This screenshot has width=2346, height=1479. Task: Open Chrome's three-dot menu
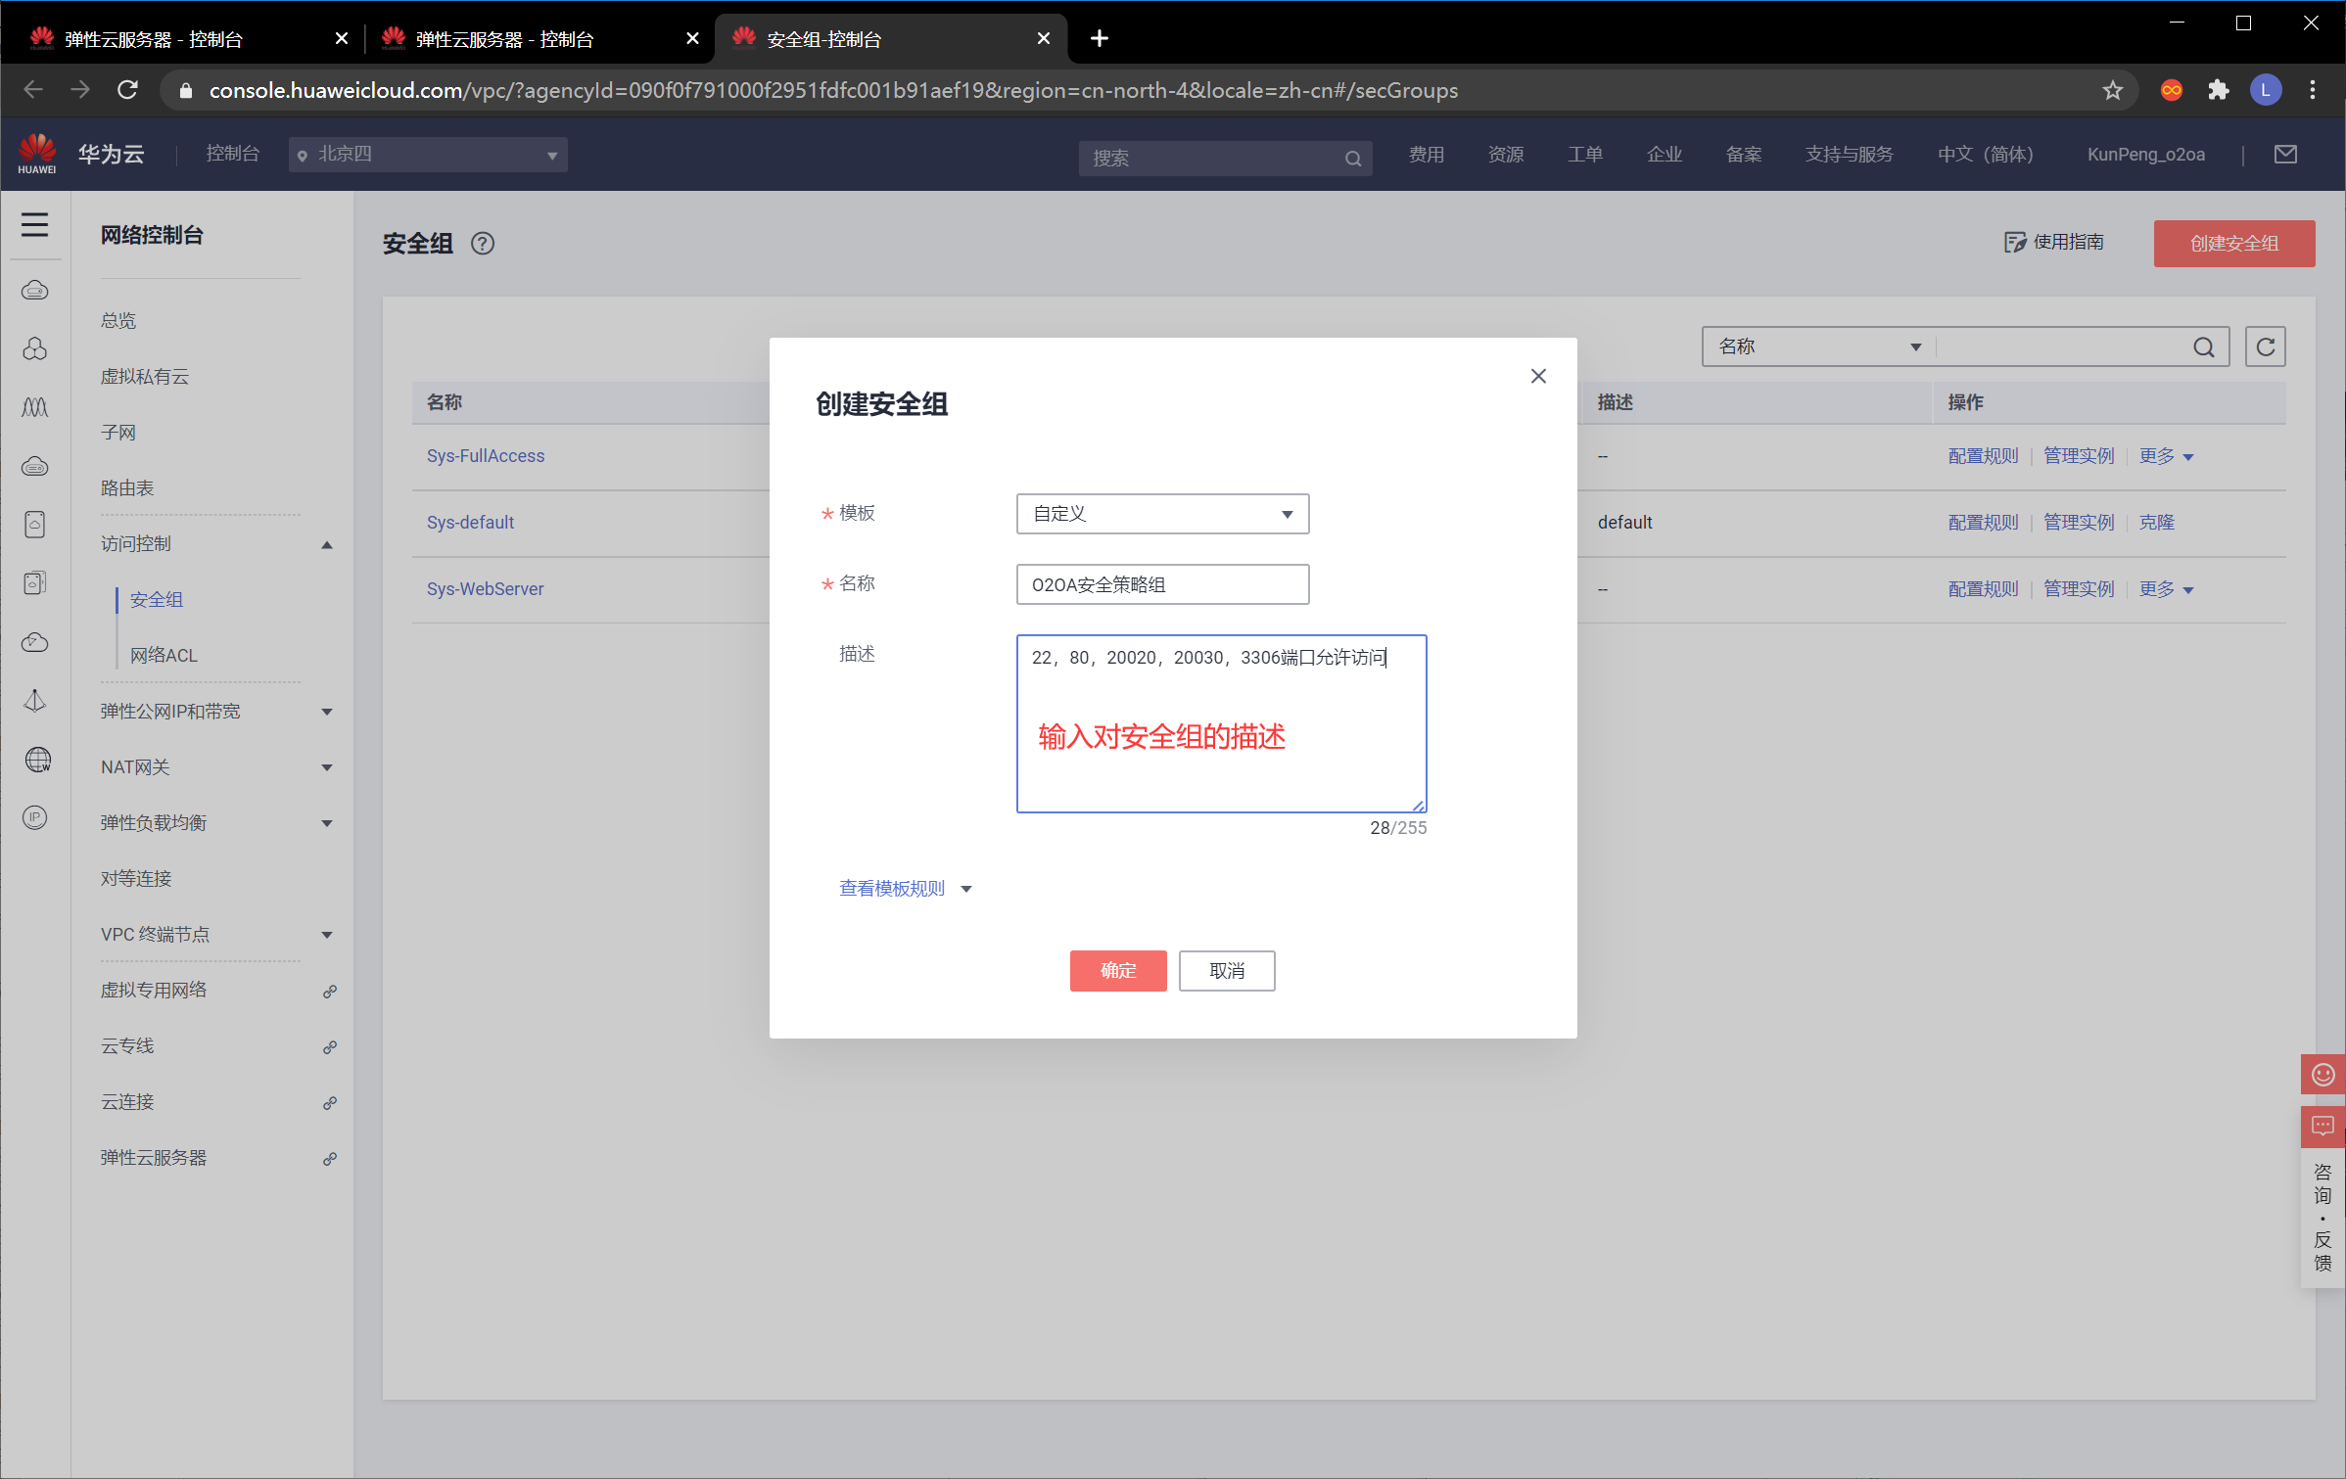coord(2313,90)
